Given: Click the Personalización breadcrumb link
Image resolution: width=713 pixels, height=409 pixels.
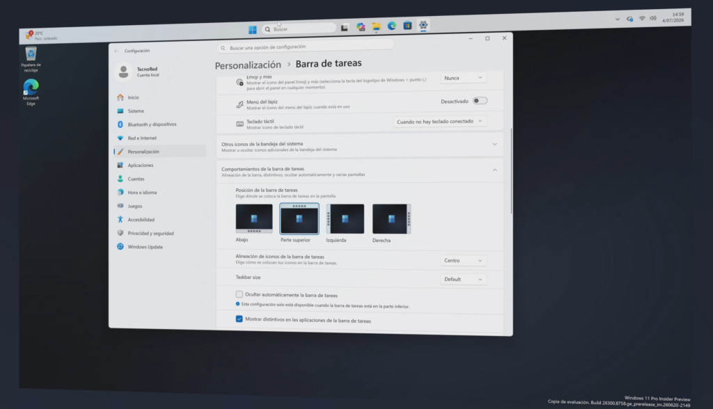Looking at the screenshot, I should click(248, 65).
